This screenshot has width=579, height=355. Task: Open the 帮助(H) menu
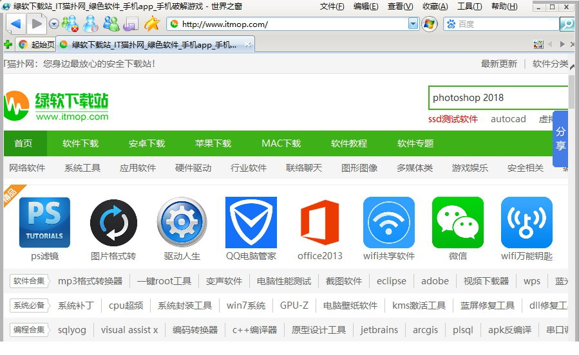tap(504, 6)
